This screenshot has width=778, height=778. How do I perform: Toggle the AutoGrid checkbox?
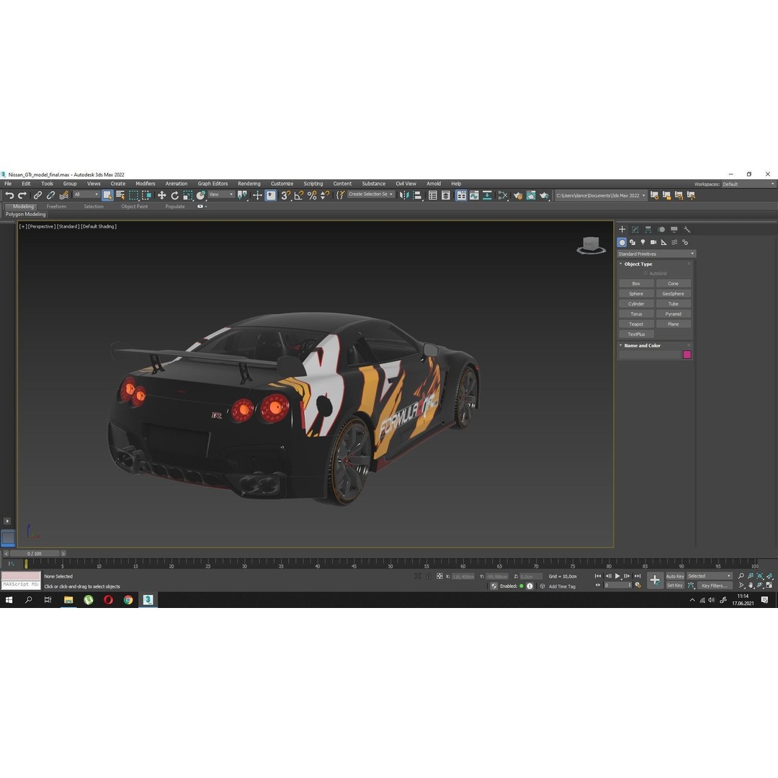645,274
